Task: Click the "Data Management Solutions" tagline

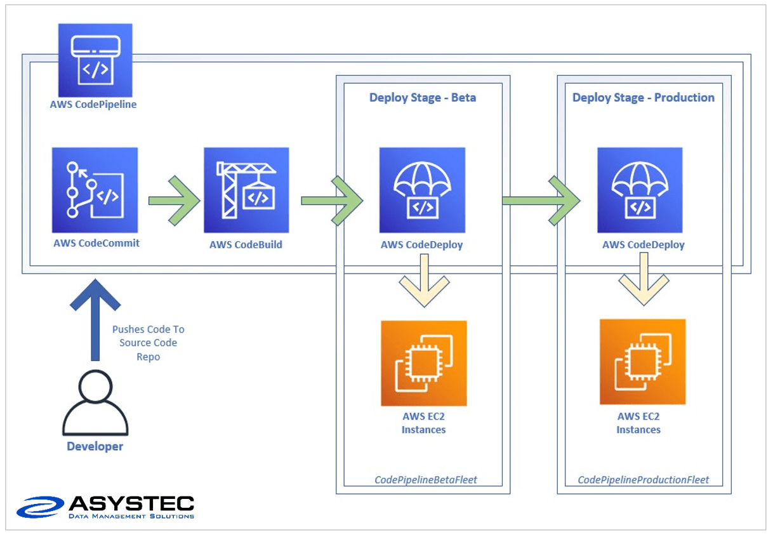Action: tap(131, 516)
